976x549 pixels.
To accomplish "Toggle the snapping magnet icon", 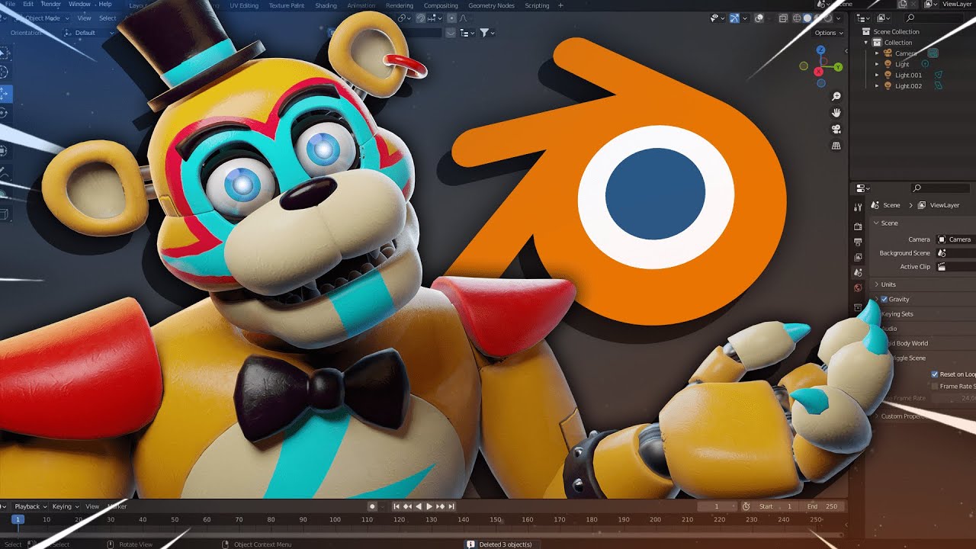I will point(421,18).
